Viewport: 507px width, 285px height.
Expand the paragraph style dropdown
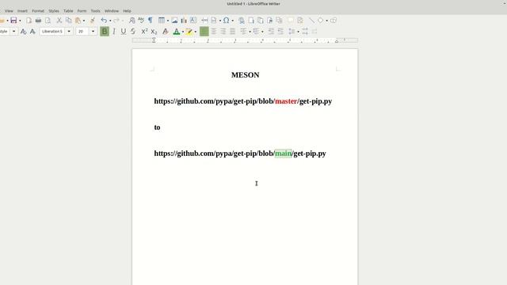point(14,32)
